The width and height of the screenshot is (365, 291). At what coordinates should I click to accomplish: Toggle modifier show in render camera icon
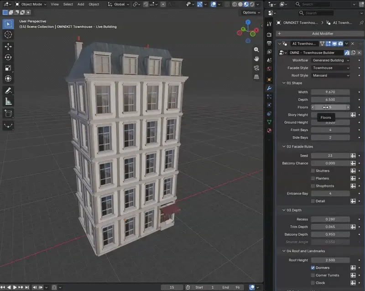[x=340, y=43]
